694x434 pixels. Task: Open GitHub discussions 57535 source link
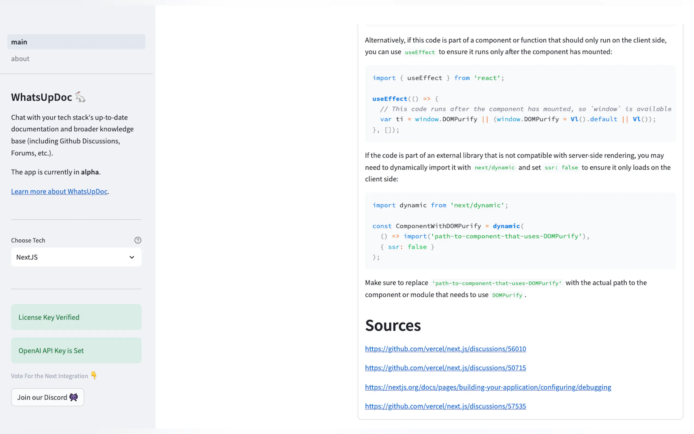445,406
